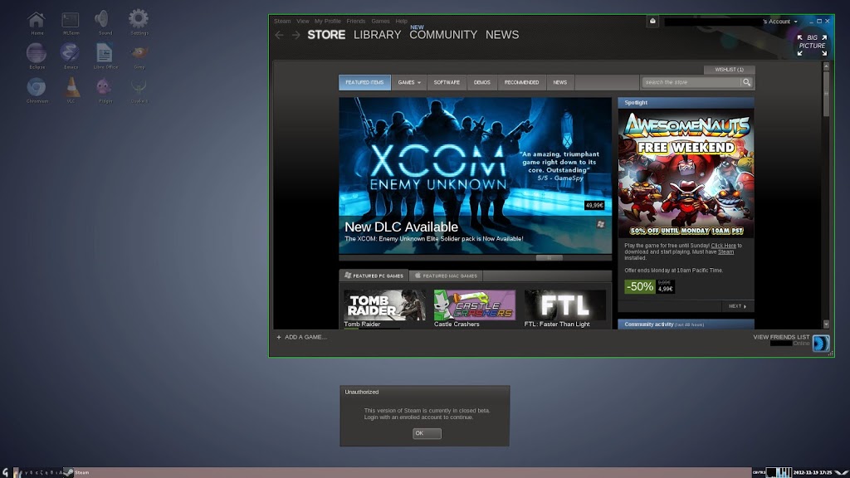Open the Steam menu

point(282,21)
